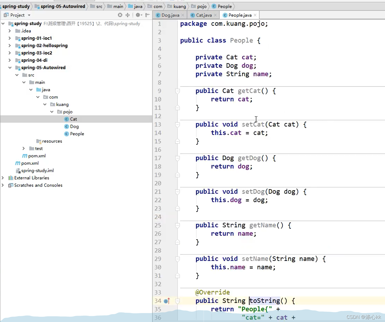Select the People.java tab
Viewport: 385px width, 322px height.
coord(240,15)
